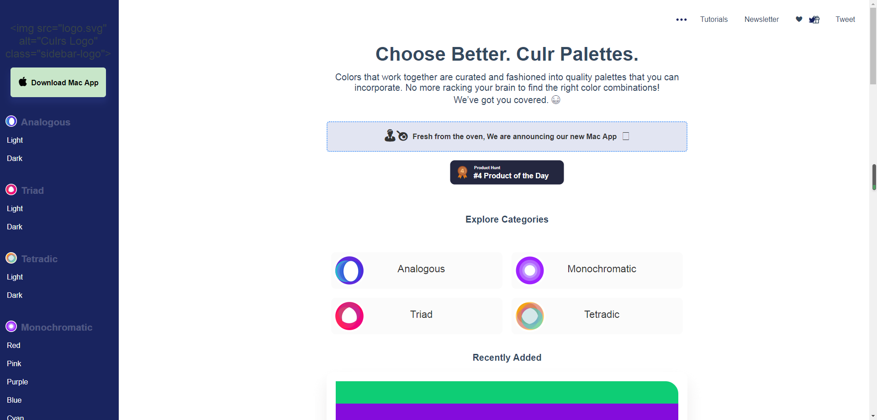Click the Tetradic icon in the sidebar
Screen dimensions: 877x420
click(x=11, y=258)
